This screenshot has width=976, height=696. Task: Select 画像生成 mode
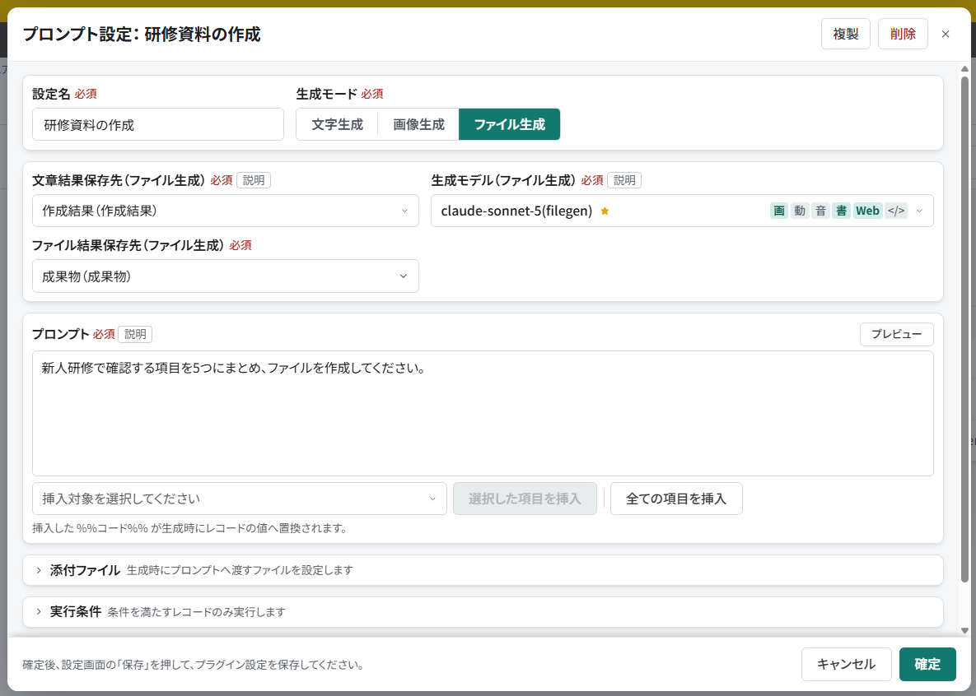click(418, 124)
